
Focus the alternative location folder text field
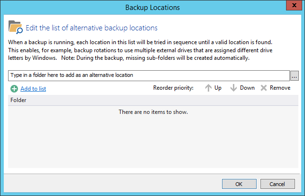pyautogui.click(x=148, y=75)
